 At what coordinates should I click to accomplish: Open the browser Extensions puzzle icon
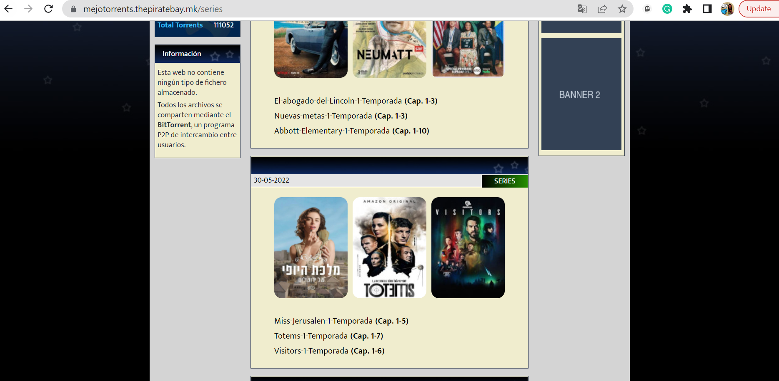pos(687,9)
